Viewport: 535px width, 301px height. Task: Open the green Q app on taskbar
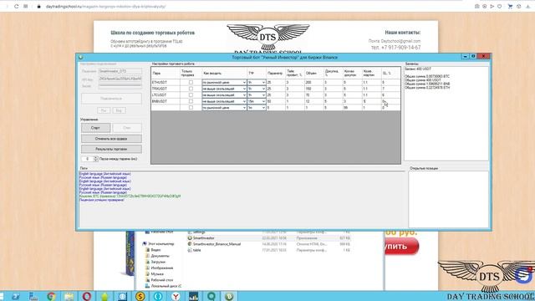coord(211,296)
